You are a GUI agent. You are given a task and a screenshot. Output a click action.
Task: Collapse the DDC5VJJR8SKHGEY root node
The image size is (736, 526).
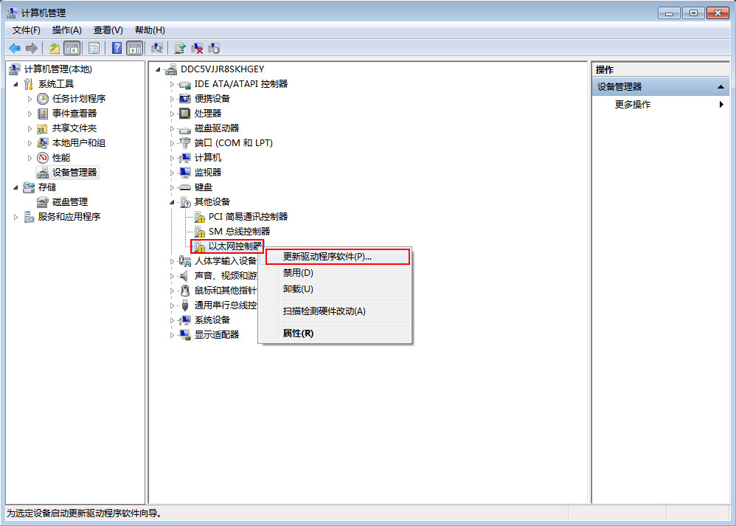click(x=158, y=70)
